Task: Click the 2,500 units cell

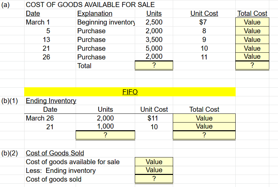Action: tap(154, 22)
